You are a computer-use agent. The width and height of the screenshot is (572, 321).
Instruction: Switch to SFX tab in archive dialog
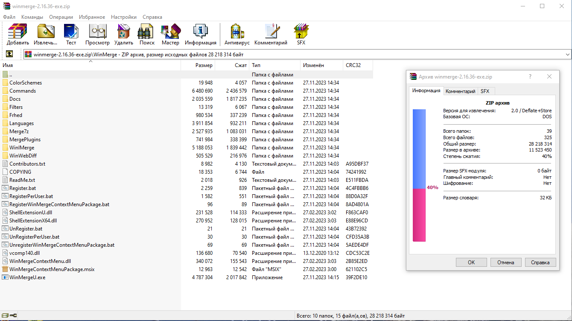(485, 91)
